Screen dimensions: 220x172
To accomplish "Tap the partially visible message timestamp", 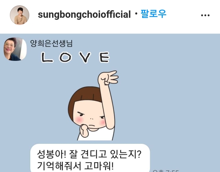I will [x=165, y=171].
